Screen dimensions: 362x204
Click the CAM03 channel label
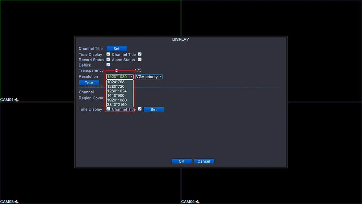(x=7, y=202)
